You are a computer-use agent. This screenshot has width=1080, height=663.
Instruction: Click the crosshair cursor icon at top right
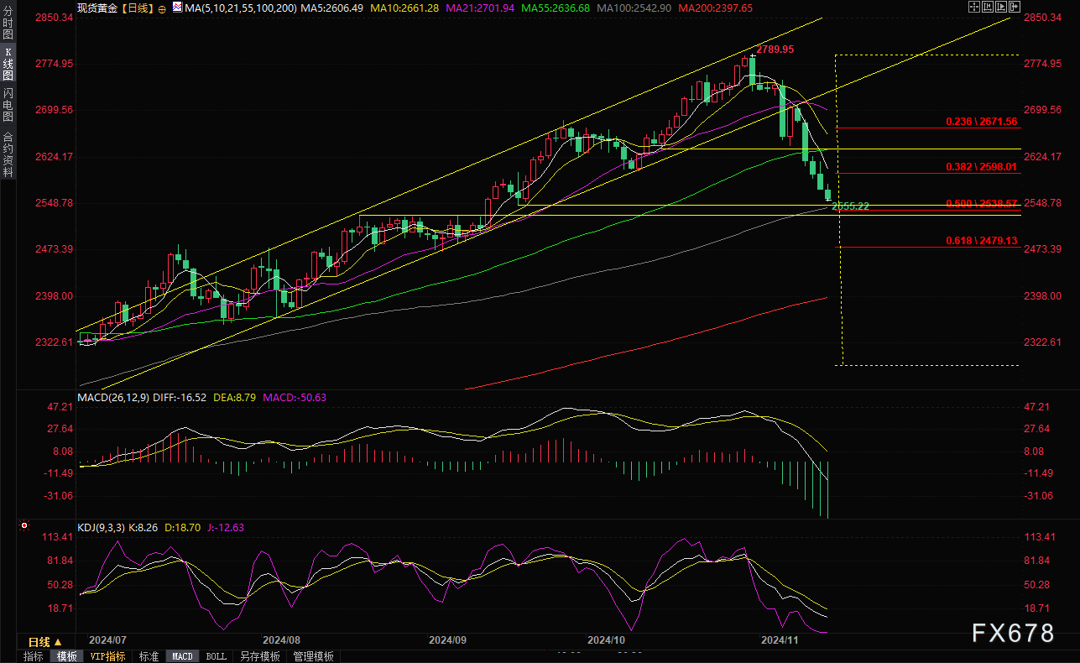point(975,7)
